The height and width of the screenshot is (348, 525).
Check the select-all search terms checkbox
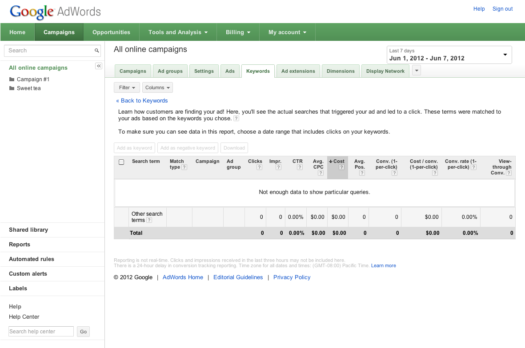pyautogui.click(x=121, y=162)
